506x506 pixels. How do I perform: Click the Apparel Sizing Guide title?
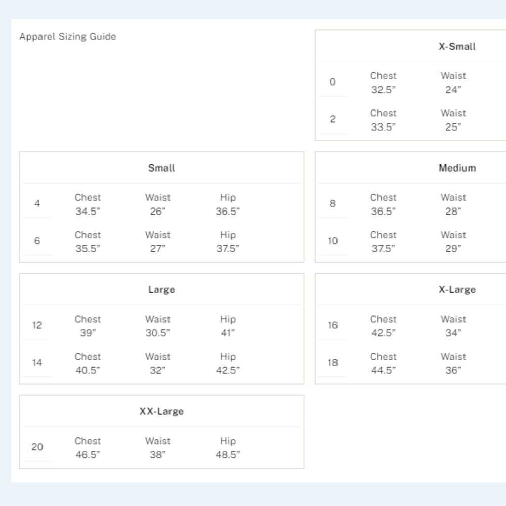(68, 37)
